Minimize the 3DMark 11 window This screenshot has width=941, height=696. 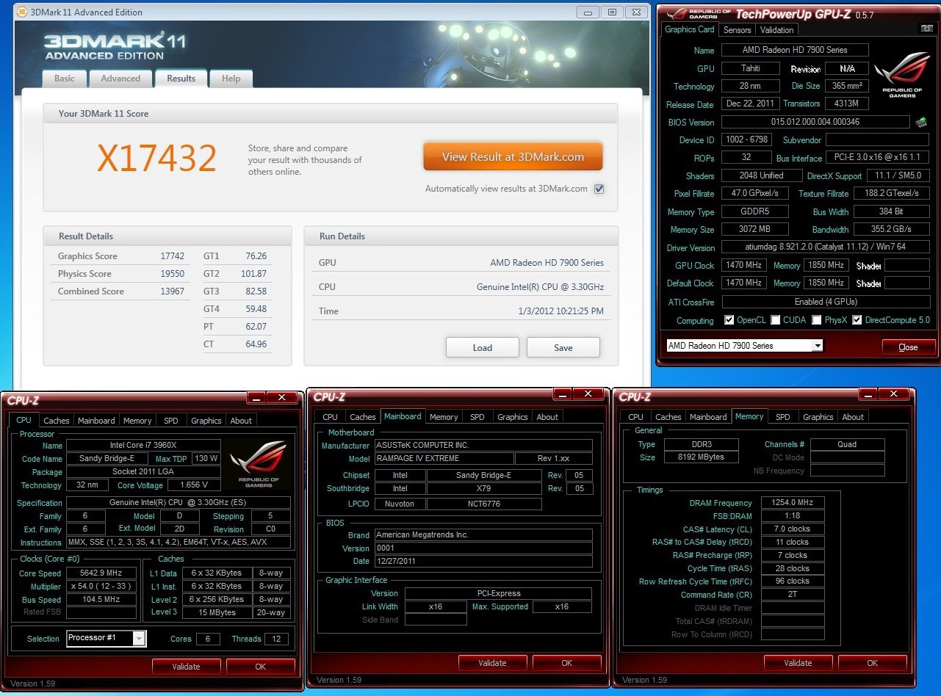587,12
